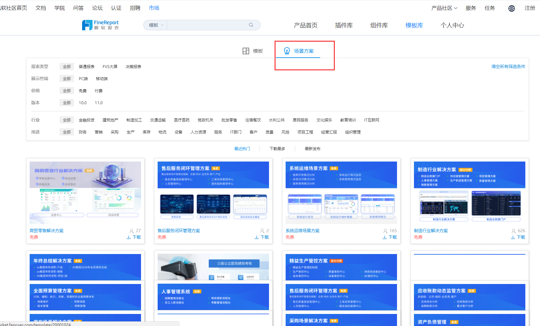540x326 pixels.
Task: Click the FineReport logo
Action: click(x=100, y=25)
